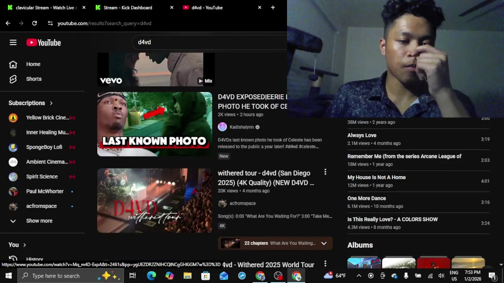Open acfromspace channel under withered tour
Viewport: 504px width, 283px height.
pos(243,203)
